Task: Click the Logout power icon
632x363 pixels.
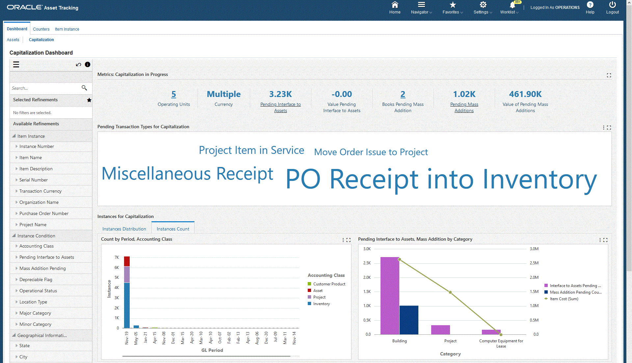Action: pos(612,5)
